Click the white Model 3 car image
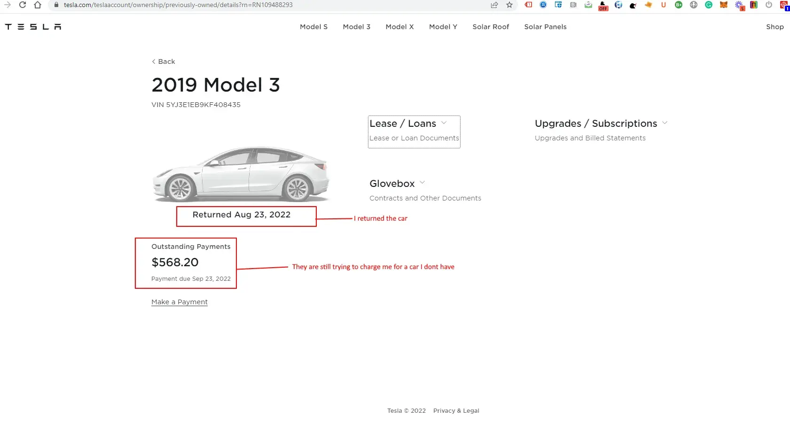790x432 pixels. coord(241,174)
